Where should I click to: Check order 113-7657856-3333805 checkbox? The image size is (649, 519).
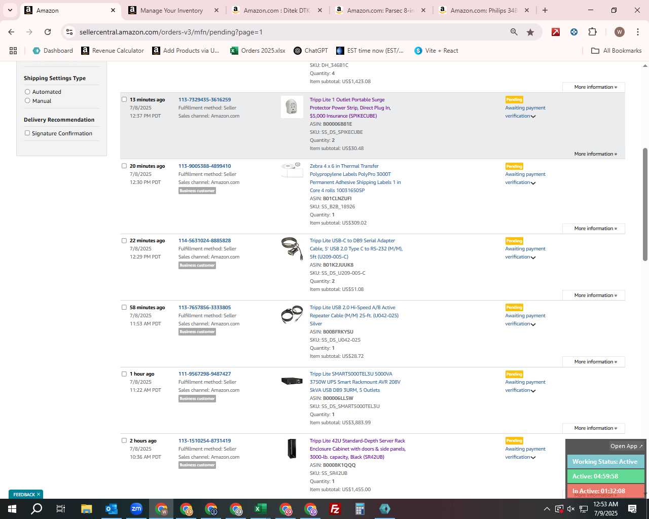124,307
